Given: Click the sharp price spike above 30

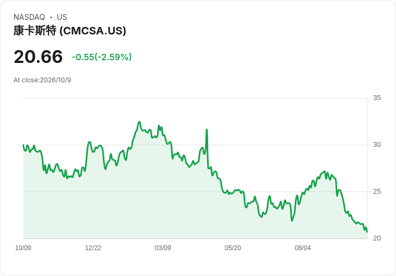Looking at the screenshot, I should (x=207, y=130).
